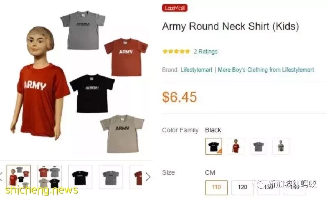327x198 pixels.
Task: Show the black shirt thumbnail
Action: 80,177
